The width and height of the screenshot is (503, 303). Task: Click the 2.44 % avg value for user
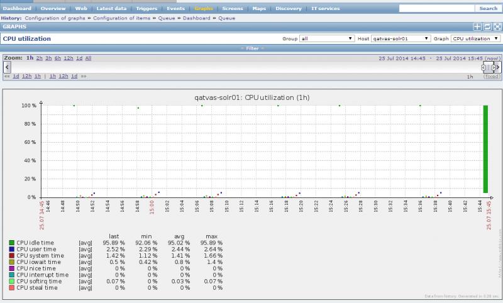[180, 249]
